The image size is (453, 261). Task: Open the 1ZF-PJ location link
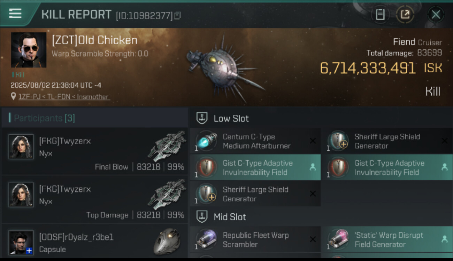click(x=64, y=97)
